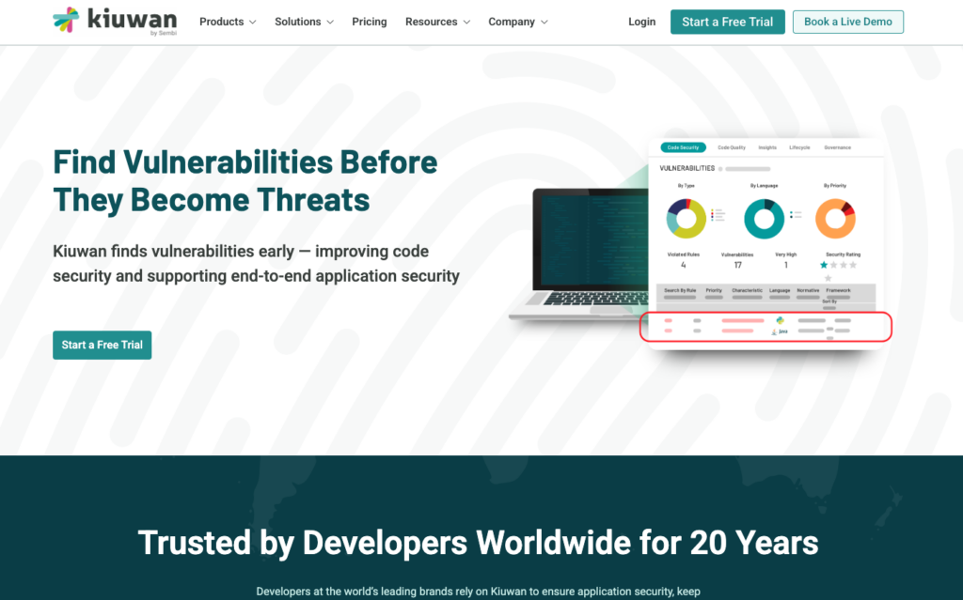The width and height of the screenshot is (963, 600).
Task: Click the Framework column header
Action: tap(838, 290)
